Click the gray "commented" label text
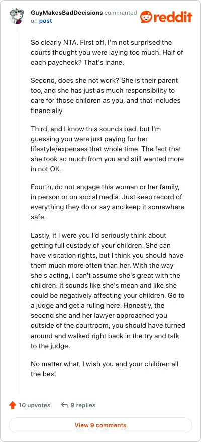This screenshot has height=442, width=201. [x=121, y=13]
